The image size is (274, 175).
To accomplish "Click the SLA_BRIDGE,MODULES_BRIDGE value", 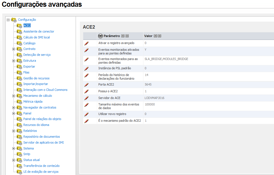I will click(x=166, y=59).
